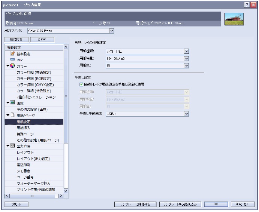This screenshot has width=259, height=212.
Task: Click the job preview thumbnail image
Action: [x=234, y=19]
